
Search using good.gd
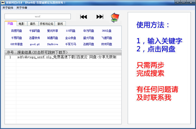pyautogui.click(x=35, y=44)
